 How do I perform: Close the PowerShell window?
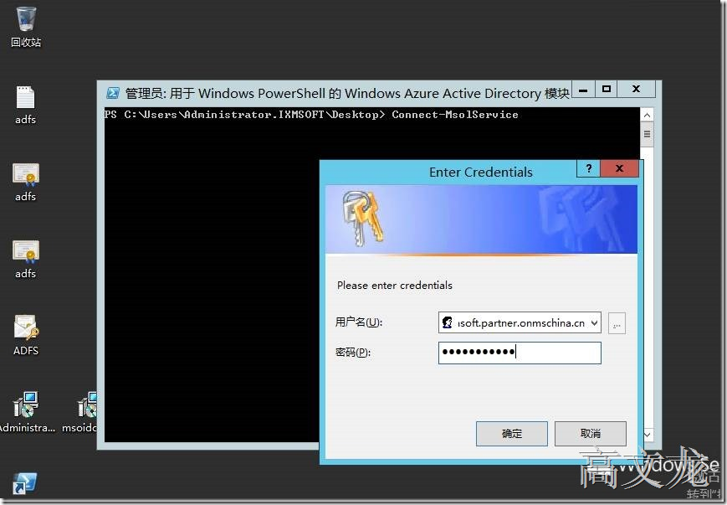[636, 89]
